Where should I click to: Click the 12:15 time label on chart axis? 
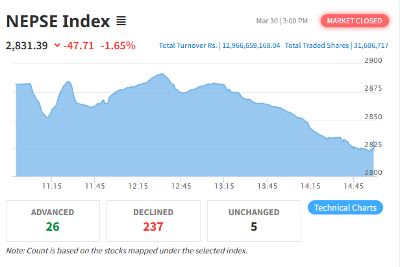coord(138,186)
